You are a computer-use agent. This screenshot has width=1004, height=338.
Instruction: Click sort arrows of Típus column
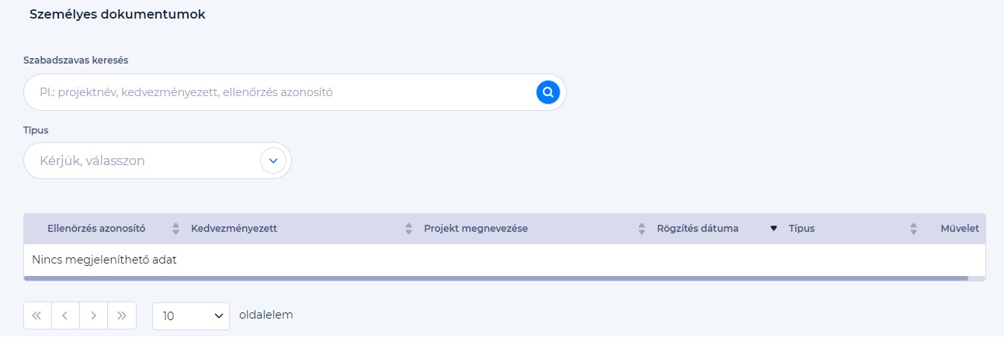[913, 229]
